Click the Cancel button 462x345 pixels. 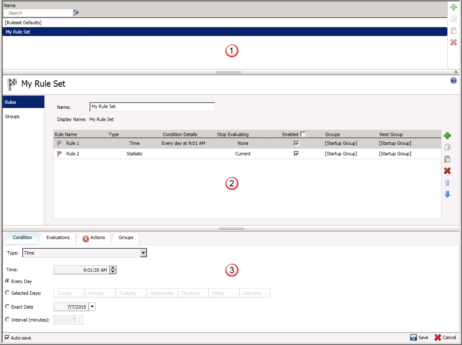445,337
